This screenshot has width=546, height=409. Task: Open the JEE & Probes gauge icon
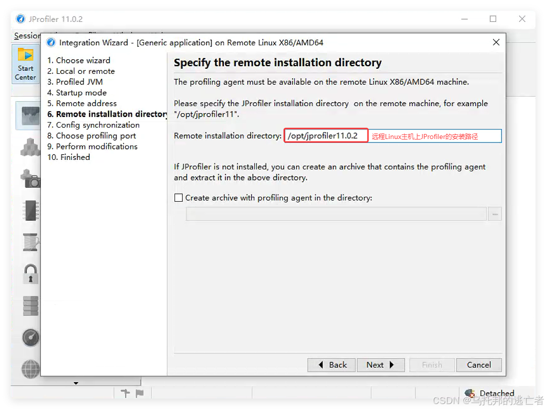(x=30, y=337)
